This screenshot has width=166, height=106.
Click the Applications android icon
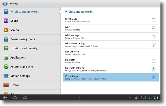[6, 57]
